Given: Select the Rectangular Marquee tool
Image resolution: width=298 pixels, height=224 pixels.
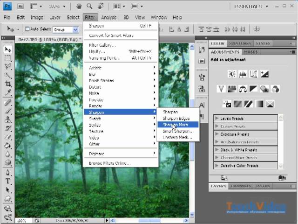Looking at the screenshot, I should click(x=7, y=58).
